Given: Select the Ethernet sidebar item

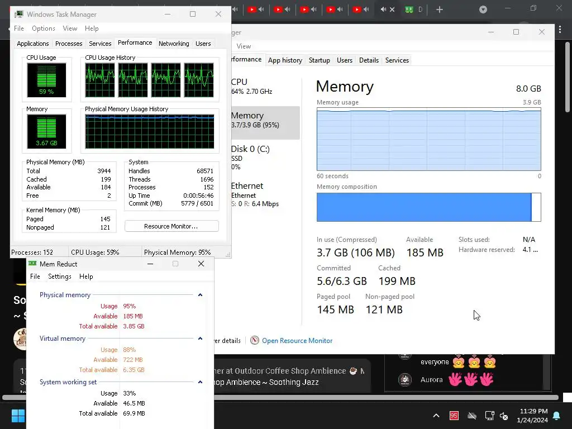Looking at the screenshot, I should coord(265,194).
